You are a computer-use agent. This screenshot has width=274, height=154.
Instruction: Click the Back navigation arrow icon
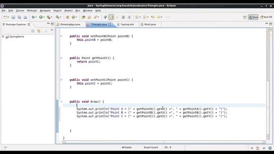(158, 17)
